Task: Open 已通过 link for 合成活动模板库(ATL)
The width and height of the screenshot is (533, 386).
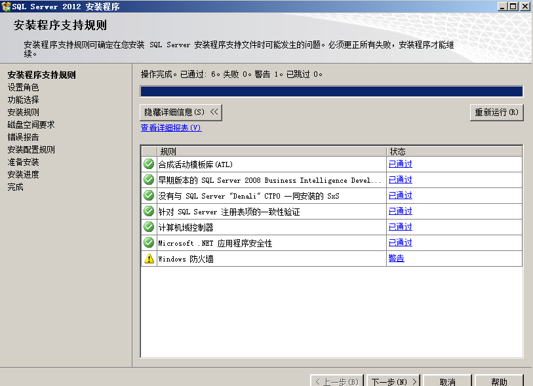Action: tap(400, 164)
